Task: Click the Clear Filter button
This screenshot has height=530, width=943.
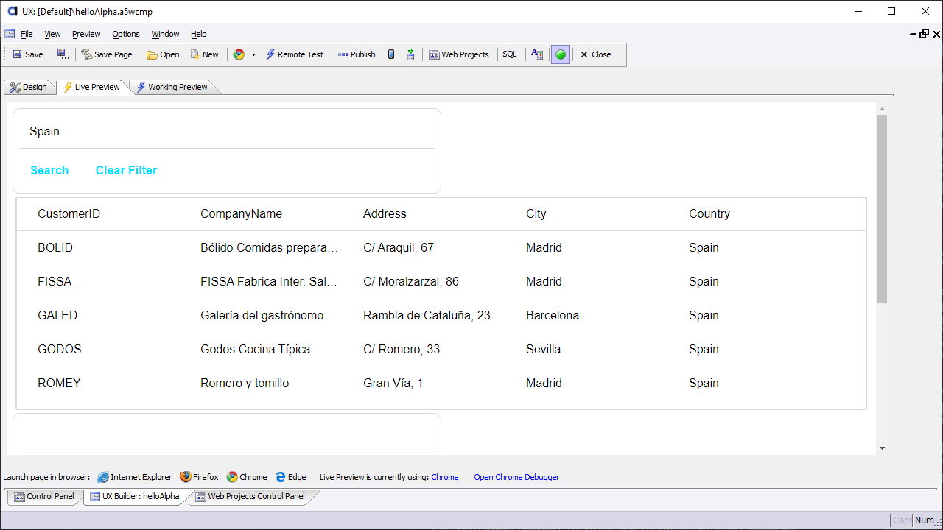Action: coord(127,170)
